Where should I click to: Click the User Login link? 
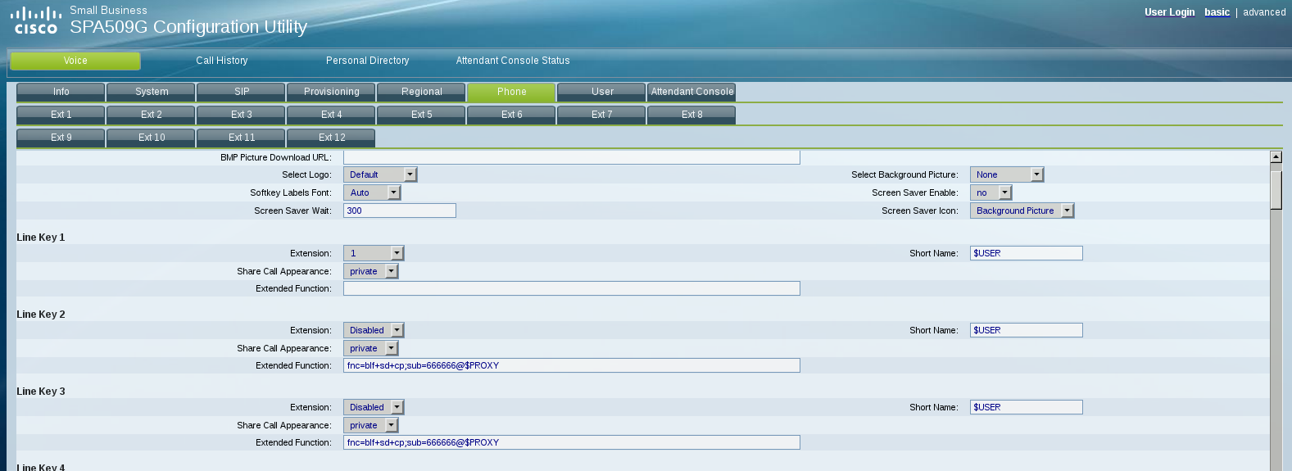[1169, 12]
